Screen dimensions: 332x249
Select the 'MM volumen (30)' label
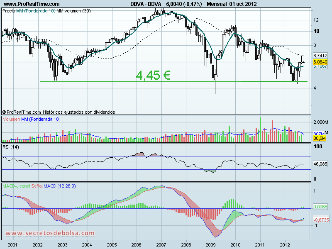coord(73,11)
